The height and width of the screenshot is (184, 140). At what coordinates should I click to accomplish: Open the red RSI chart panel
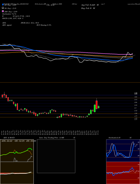coord(123,173)
